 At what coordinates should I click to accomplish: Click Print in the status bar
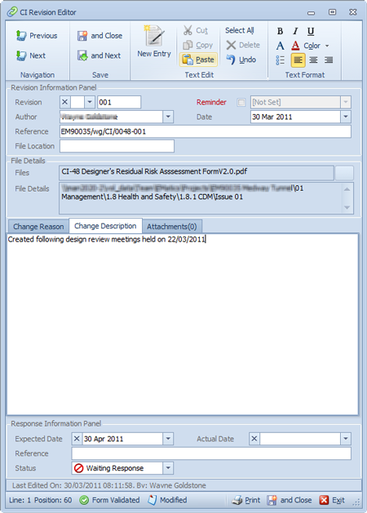[246, 500]
